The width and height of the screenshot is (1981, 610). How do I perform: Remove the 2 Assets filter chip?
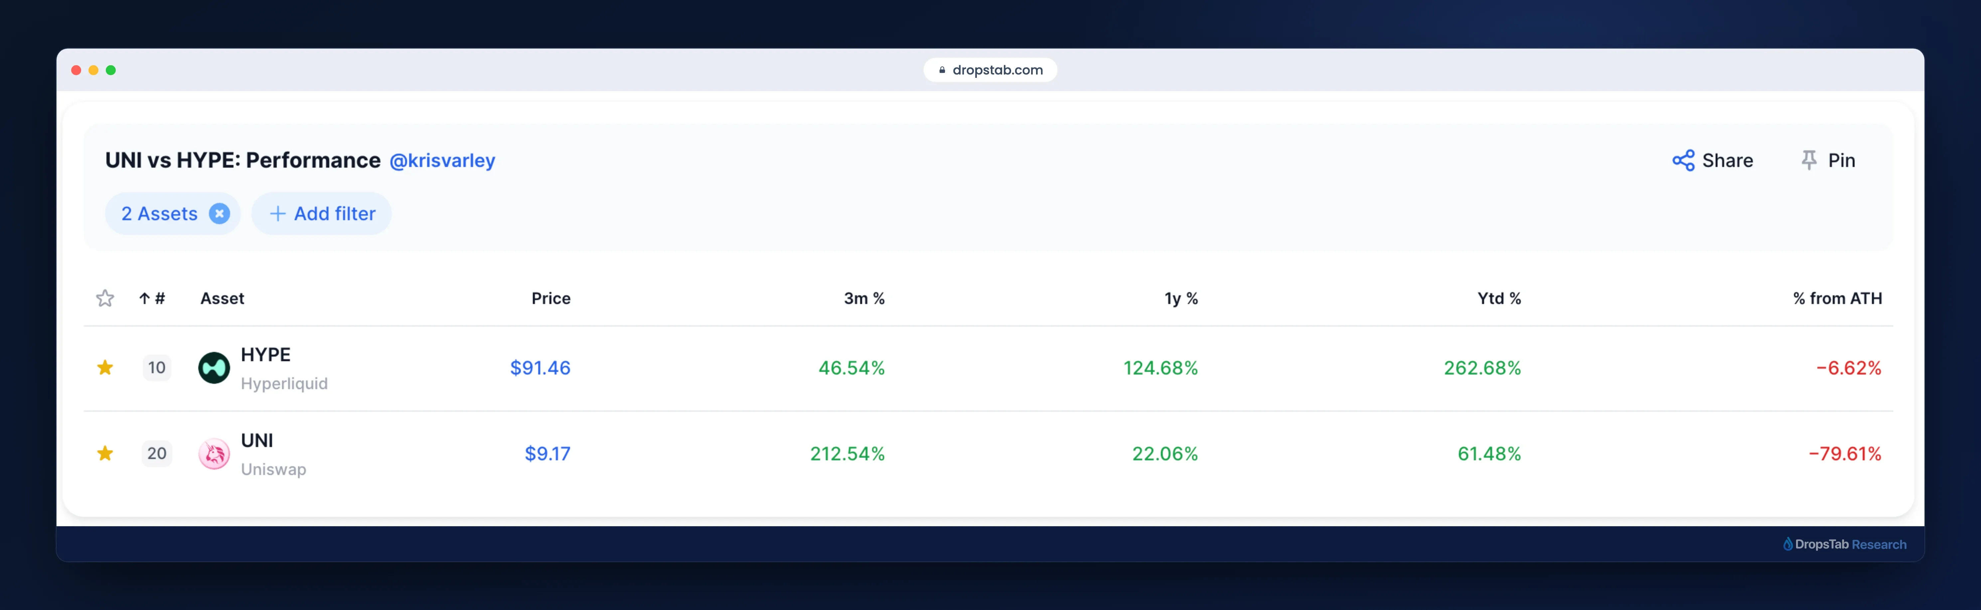219,214
